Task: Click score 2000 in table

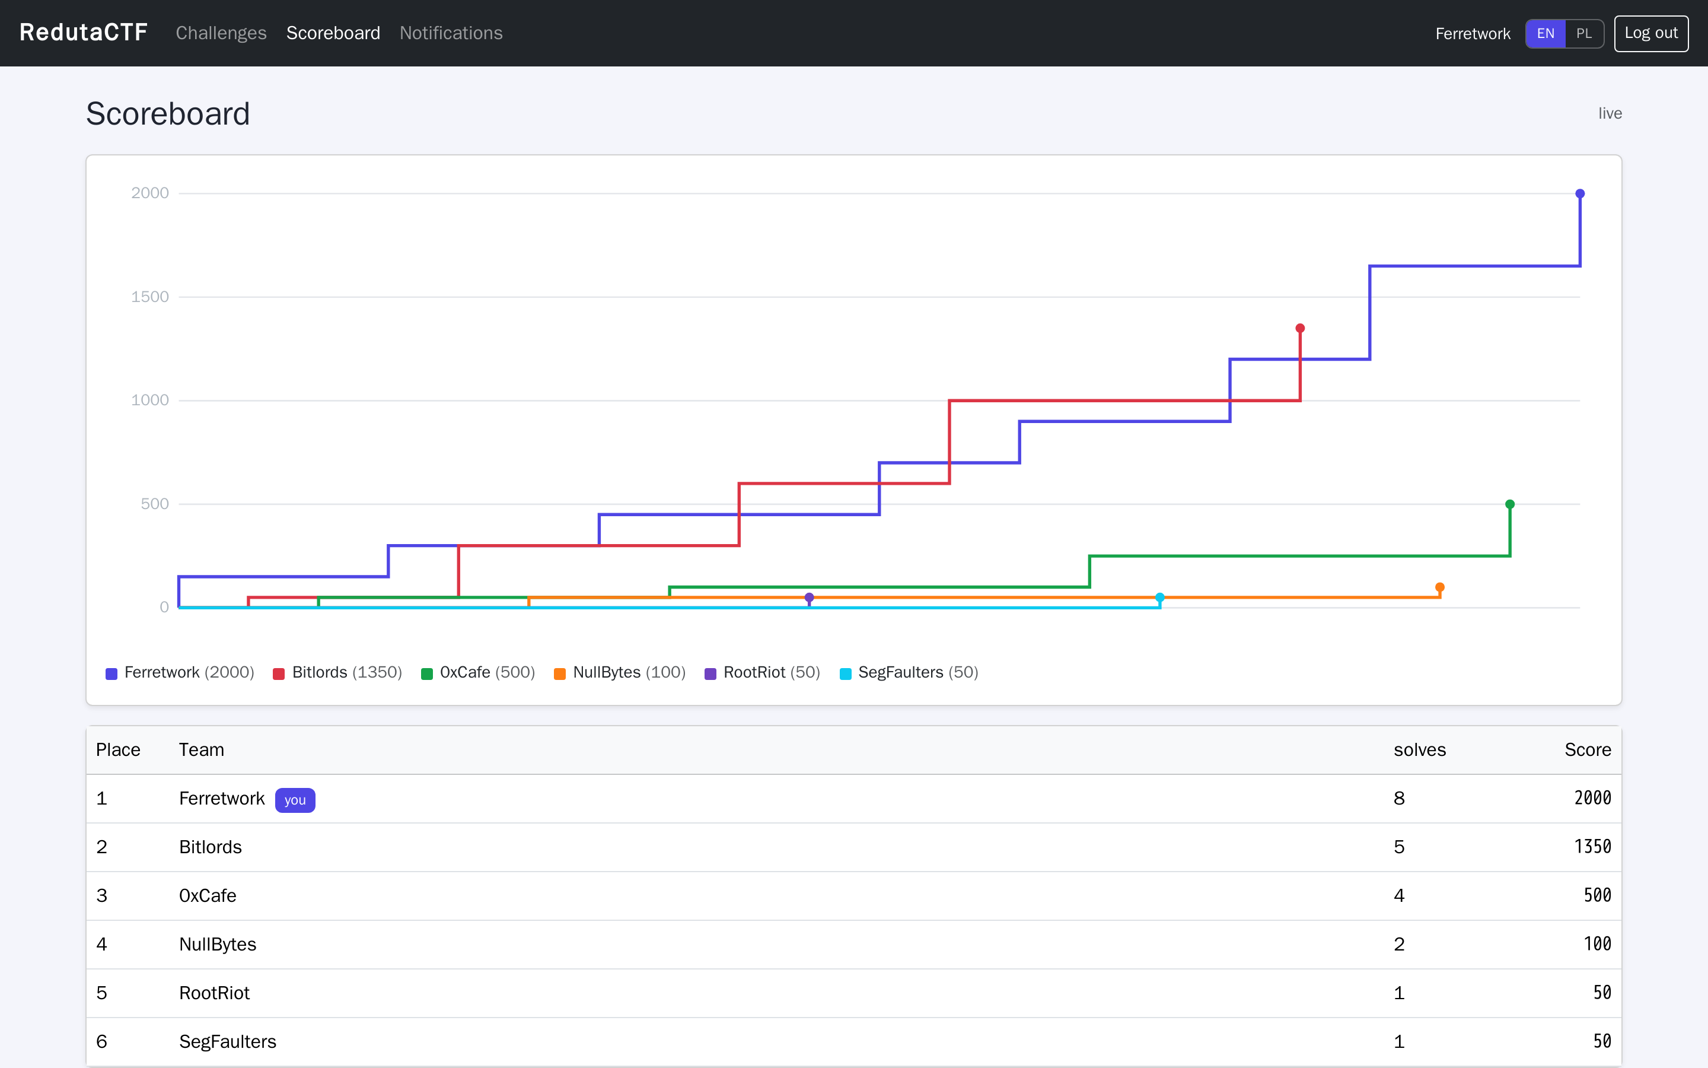Action: point(1592,798)
